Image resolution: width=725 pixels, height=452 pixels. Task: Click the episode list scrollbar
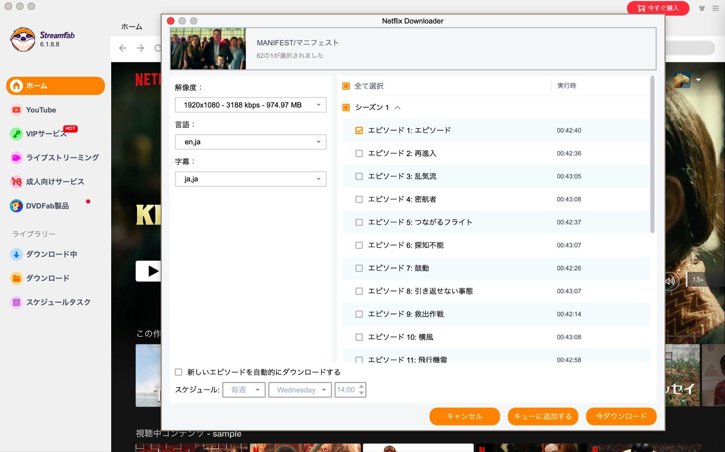652,155
